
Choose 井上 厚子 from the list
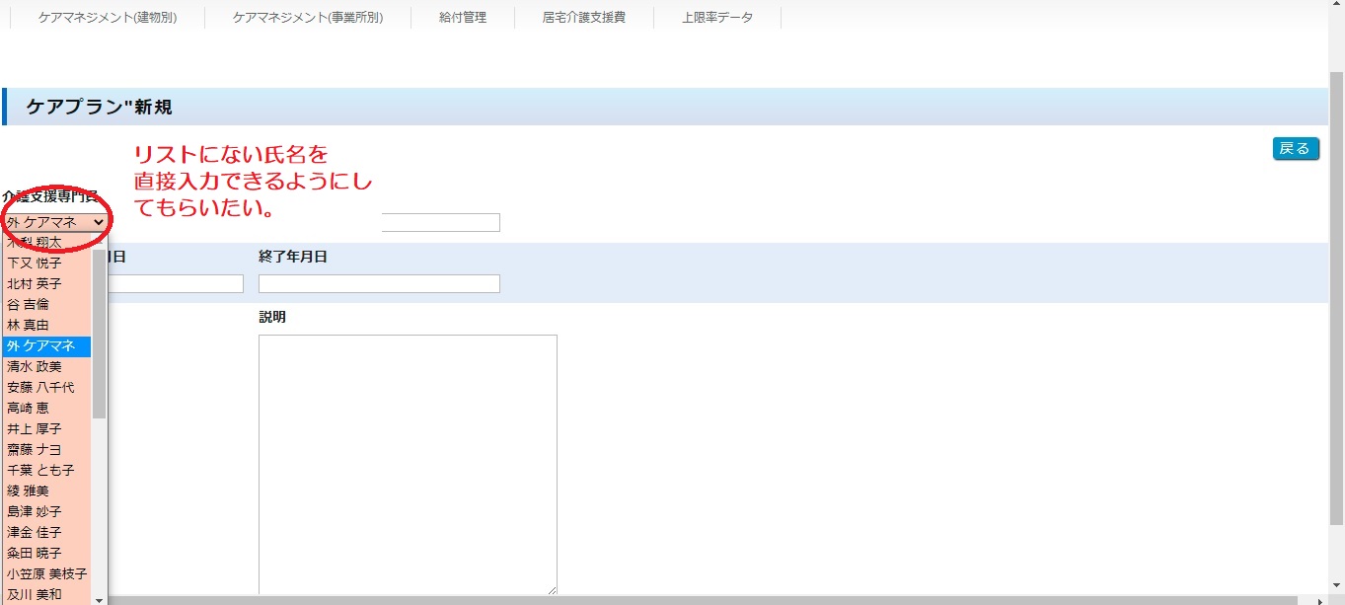[35, 428]
